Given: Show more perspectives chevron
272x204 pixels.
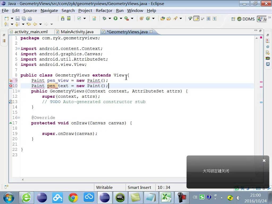Looking at the screenshot, I should pyautogui.click(x=269, y=18).
